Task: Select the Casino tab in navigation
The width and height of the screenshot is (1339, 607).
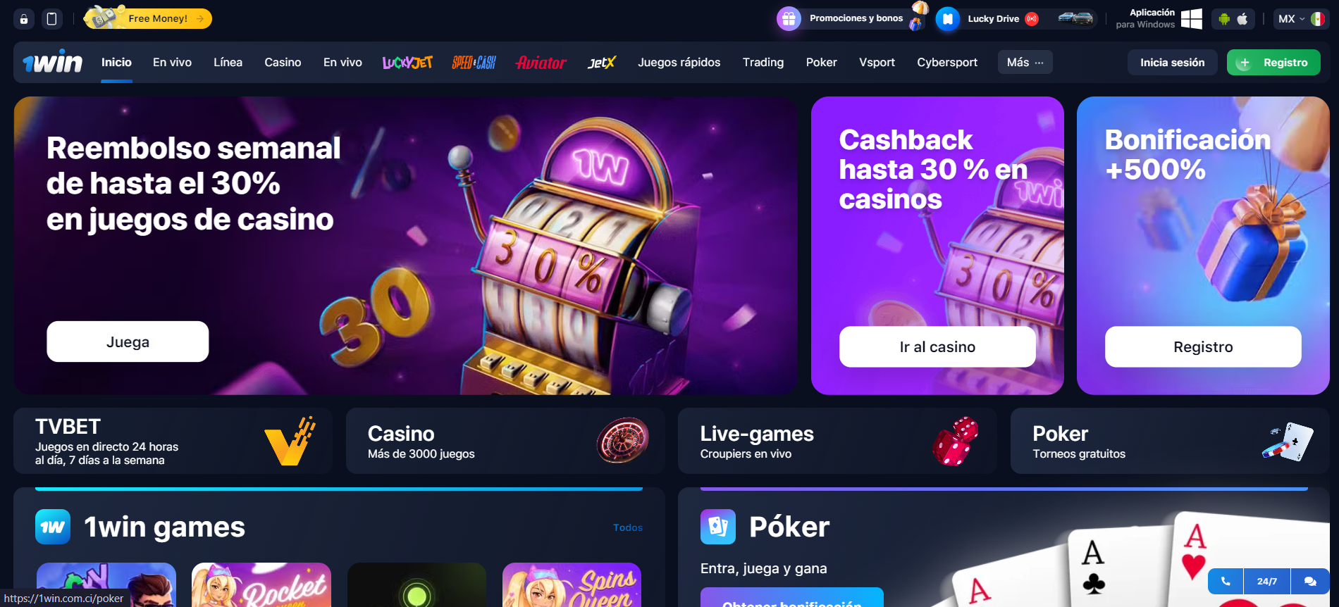Action: pos(283,62)
